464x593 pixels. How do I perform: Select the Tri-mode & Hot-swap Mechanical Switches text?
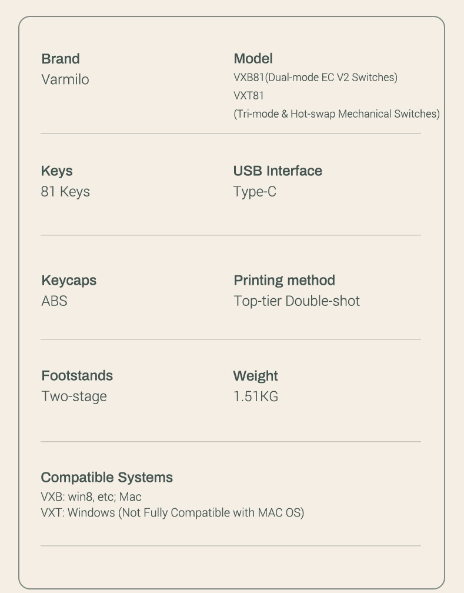tap(336, 114)
